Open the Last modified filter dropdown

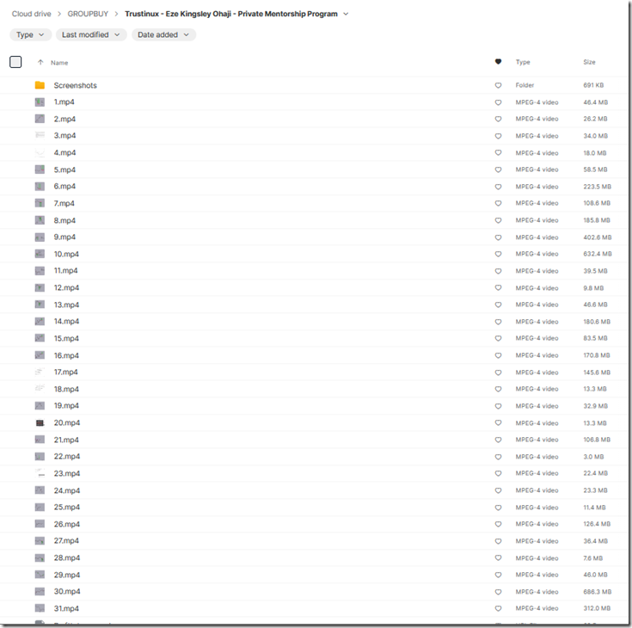[91, 34]
